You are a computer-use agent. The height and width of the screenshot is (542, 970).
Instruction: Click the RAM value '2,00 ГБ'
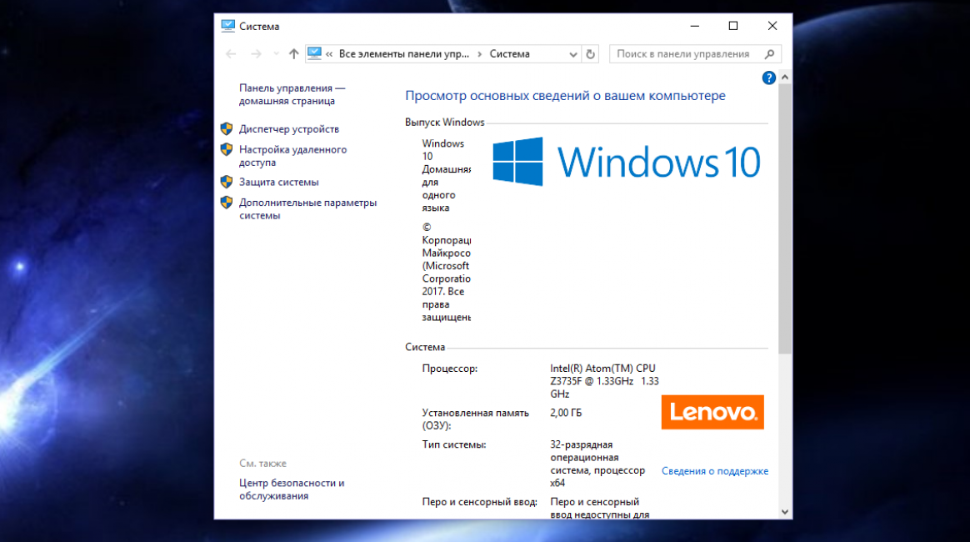pos(566,413)
